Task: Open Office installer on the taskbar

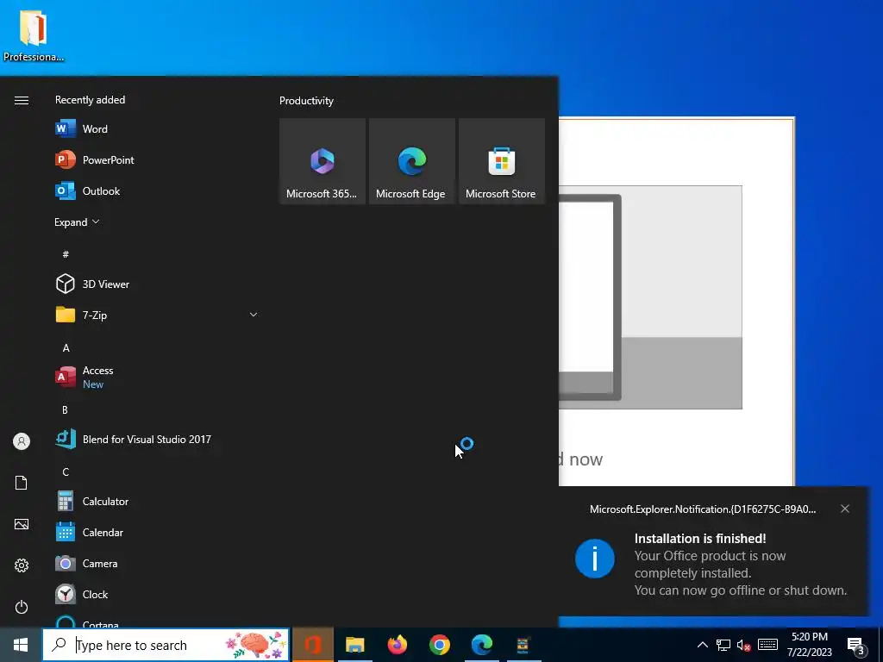Action: pyautogui.click(x=313, y=645)
